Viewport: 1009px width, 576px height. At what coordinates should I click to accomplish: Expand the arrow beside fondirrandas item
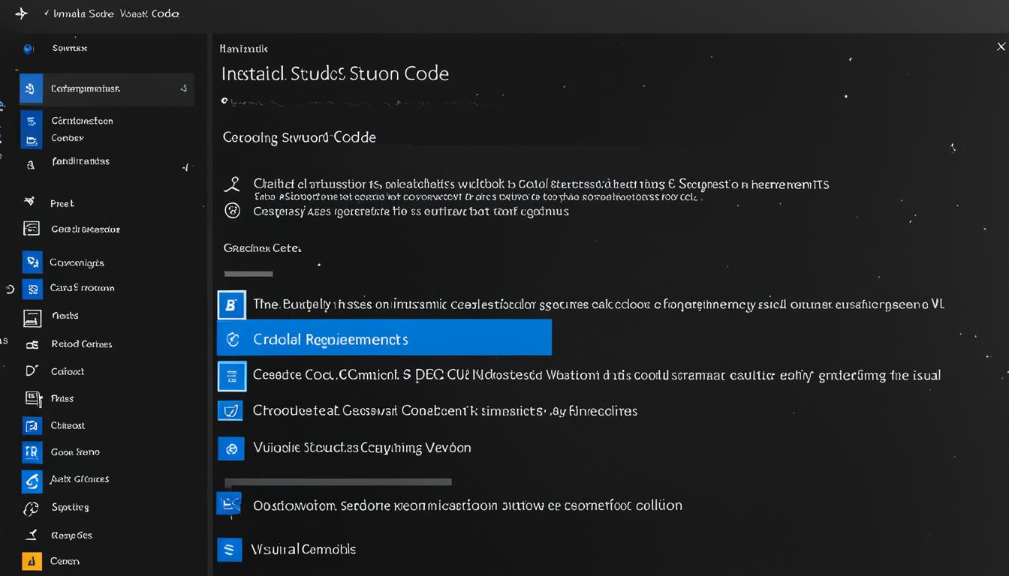[185, 167]
